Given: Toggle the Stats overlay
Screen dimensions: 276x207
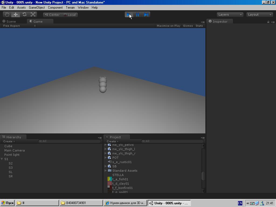Looking at the screenshot, I should click(199, 26).
